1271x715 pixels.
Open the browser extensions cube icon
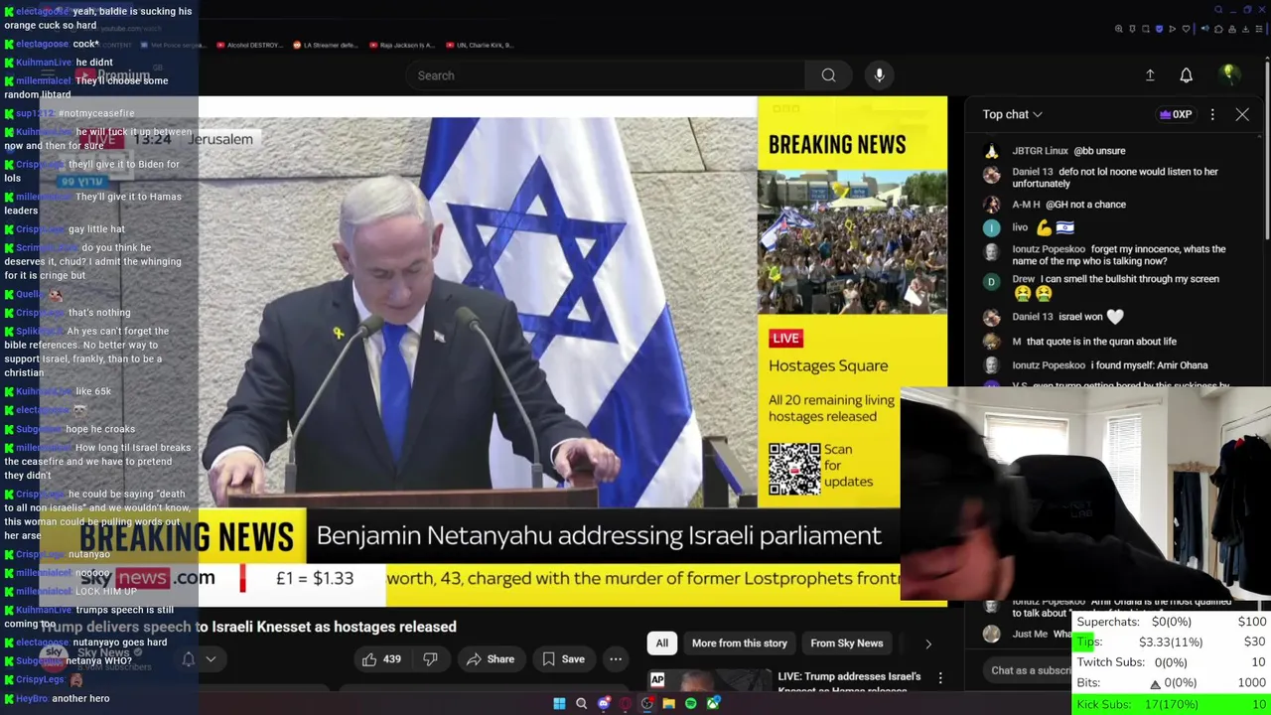click(1218, 29)
